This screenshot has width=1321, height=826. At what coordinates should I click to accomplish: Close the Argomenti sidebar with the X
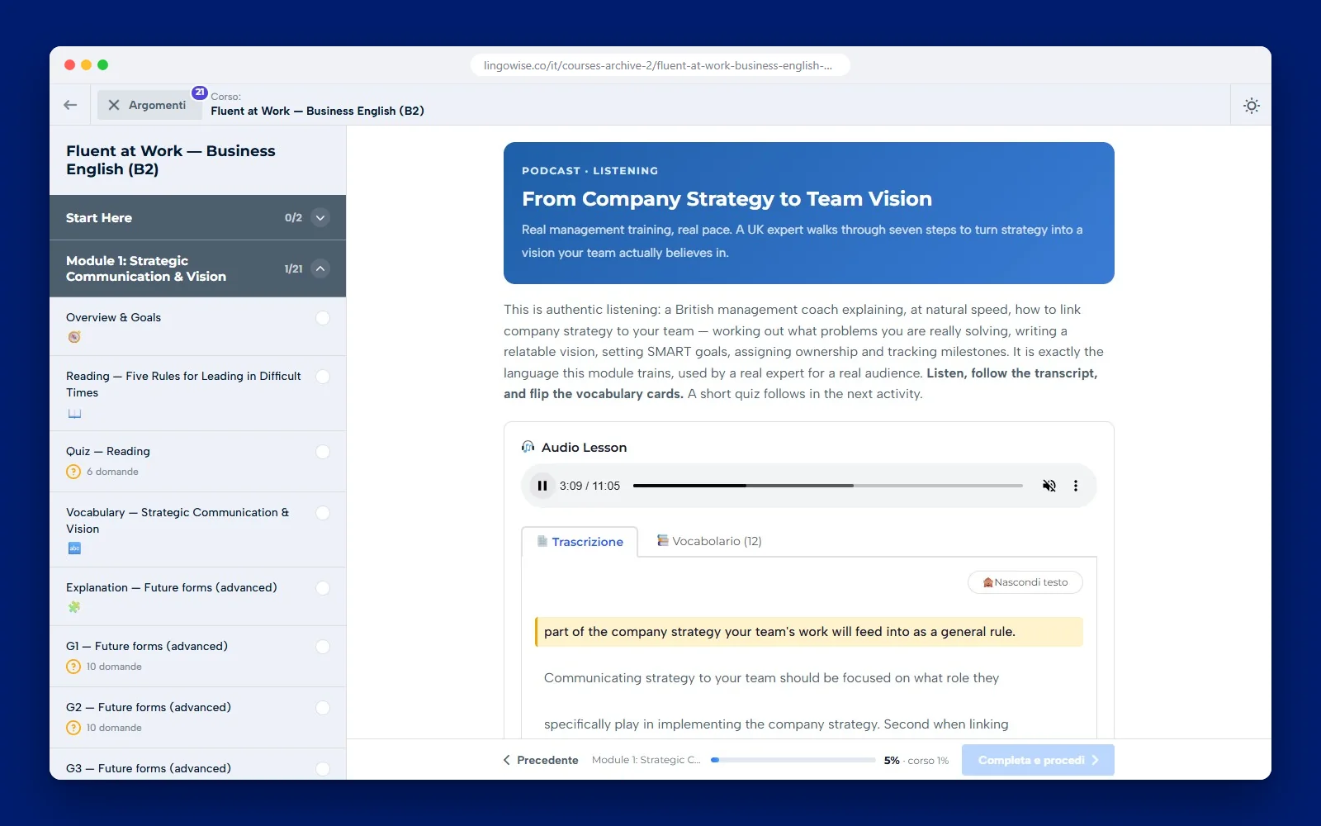coord(114,105)
